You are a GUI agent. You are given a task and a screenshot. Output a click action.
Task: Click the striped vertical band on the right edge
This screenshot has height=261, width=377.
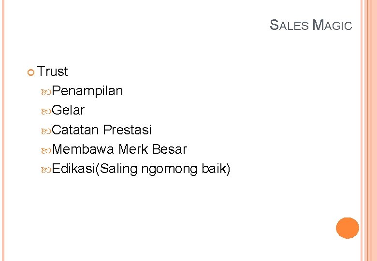tap(368, 130)
